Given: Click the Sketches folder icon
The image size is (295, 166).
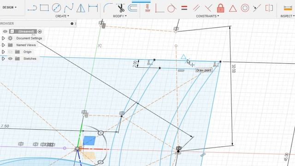Looking at the screenshot, I should (18, 59).
